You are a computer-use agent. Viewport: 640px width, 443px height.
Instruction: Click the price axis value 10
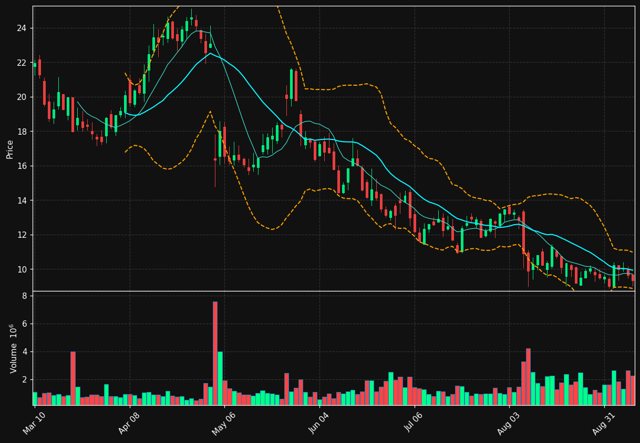[x=23, y=269]
